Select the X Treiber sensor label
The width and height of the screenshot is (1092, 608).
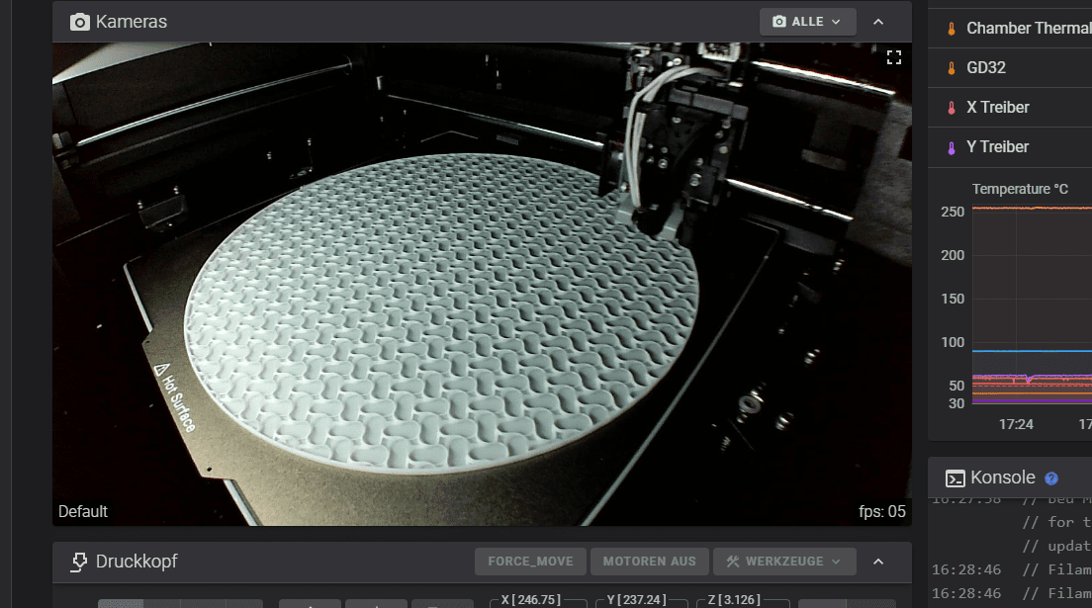pyautogui.click(x=997, y=107)
